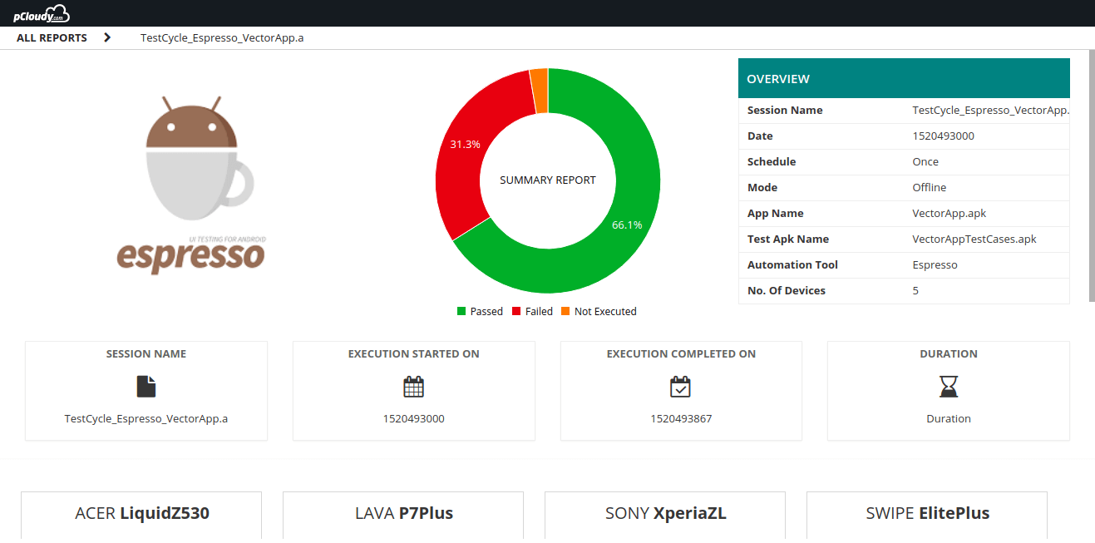Click the breadcrumb chevron arrow after ALL REPORTS
The height and width of the screenshot is (543, 1095).
tap(107, 37)
